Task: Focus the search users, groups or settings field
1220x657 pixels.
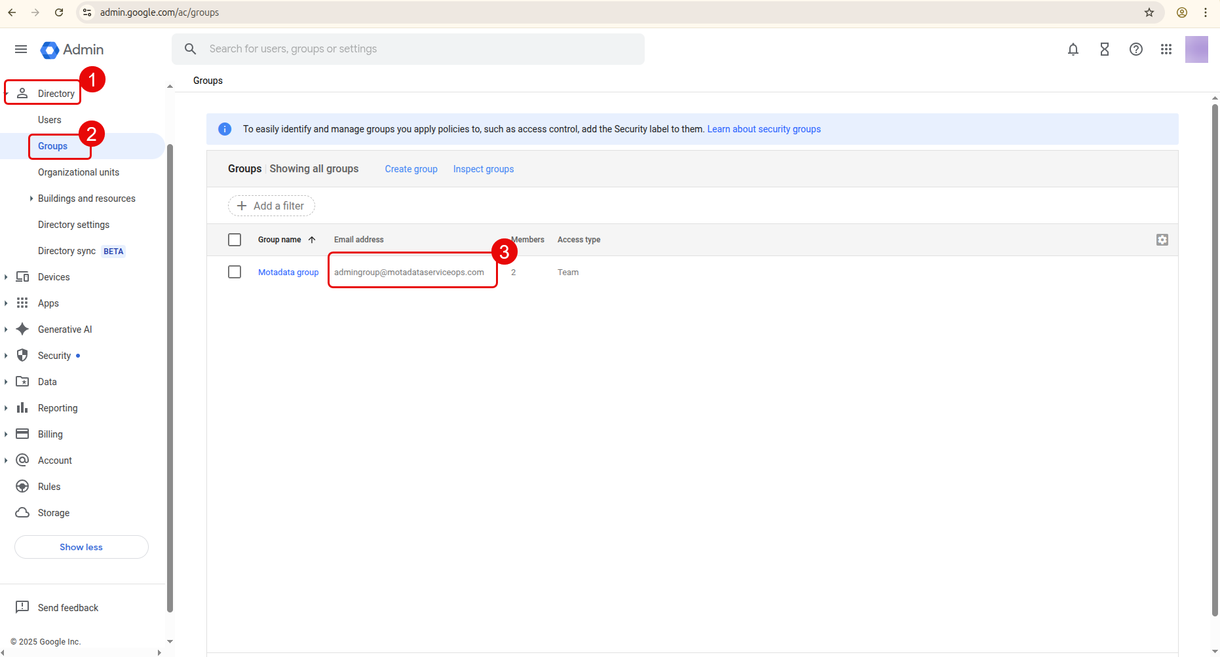Action: click(419, 49)
